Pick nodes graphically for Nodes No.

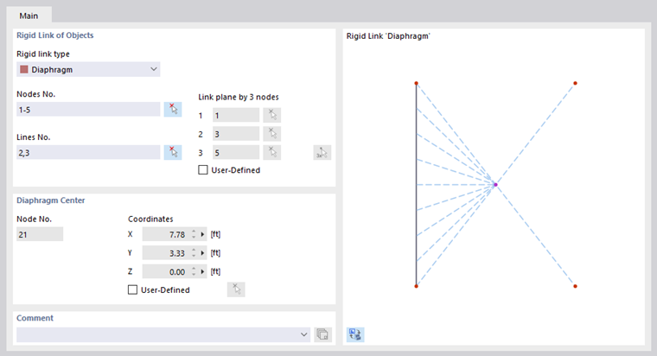(x=173, y=110)
